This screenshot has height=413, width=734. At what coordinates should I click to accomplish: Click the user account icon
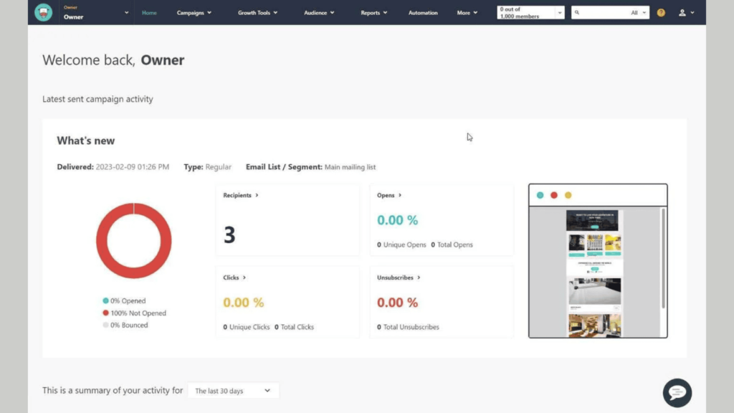(681, 12)
